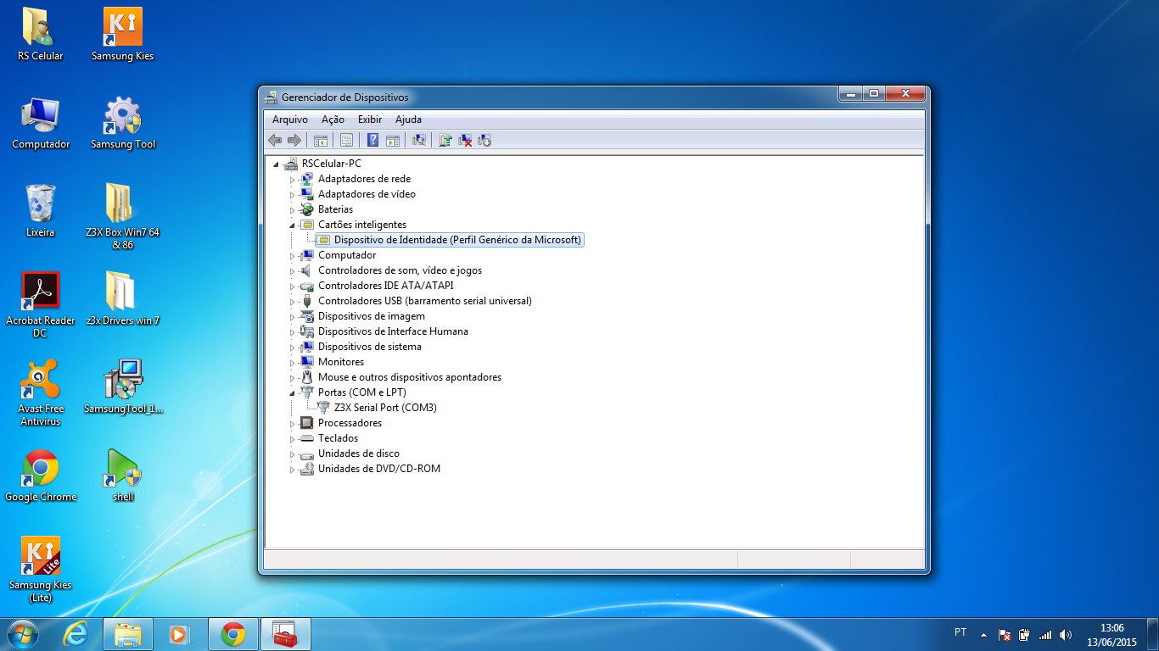This screenshot has height=651, width=1159.
Task: Collapse the Cartões inteligentes arrow
Action: pos(293,225)
